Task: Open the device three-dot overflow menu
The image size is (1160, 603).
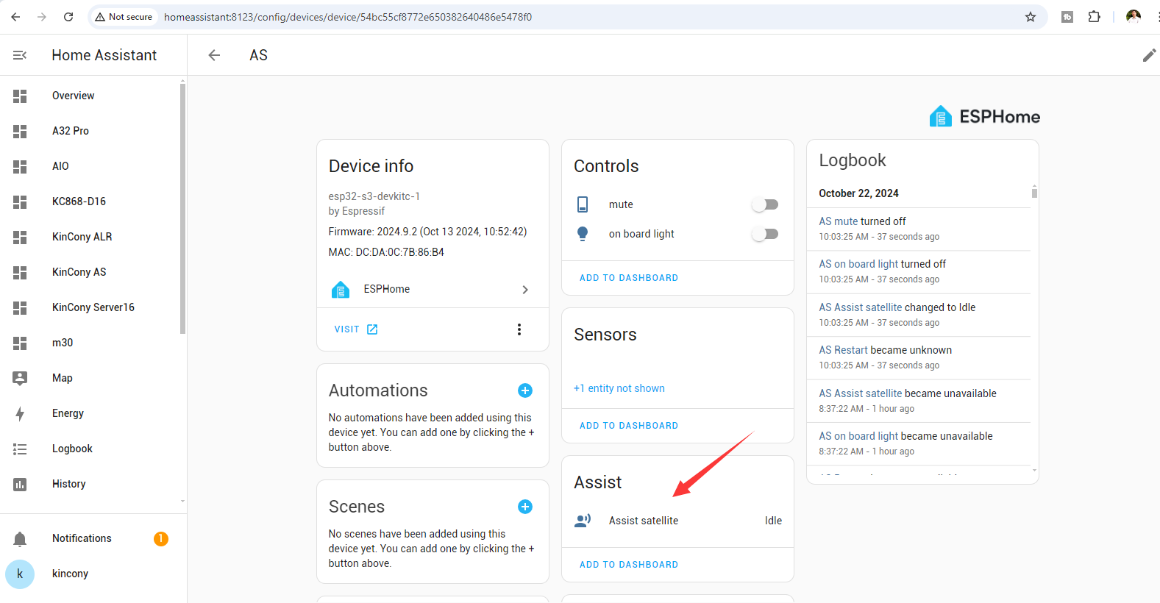Action: point(519,329)
